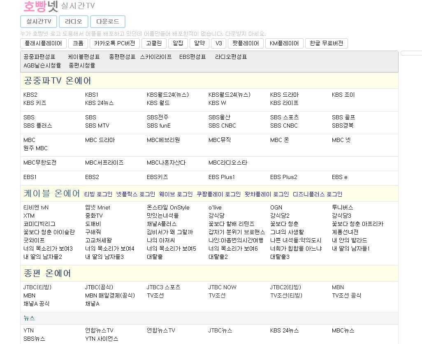Viewport: 422px width, 344px height.
Task: Click the 팟플레이어 button
Action: pos(246,43)
